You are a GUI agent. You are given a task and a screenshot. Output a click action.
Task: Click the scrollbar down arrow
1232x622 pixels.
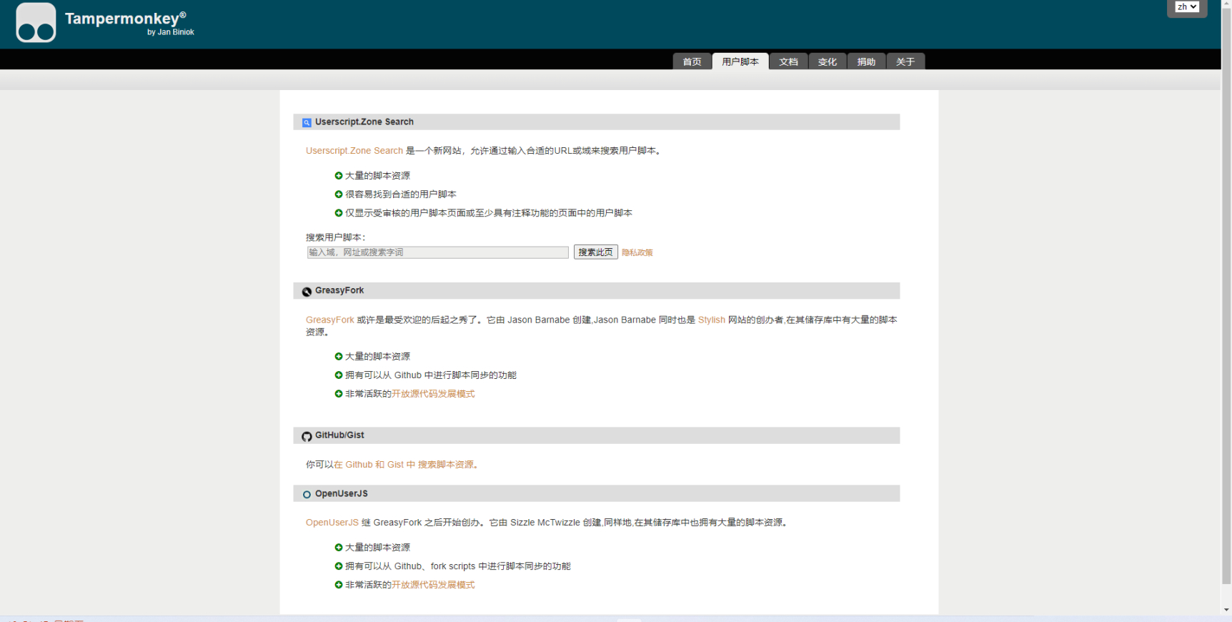pyautogui.click(x=1226, y=610)
